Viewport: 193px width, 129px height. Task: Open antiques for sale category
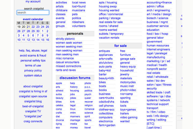pyautogui.click(x=104, y=51)
